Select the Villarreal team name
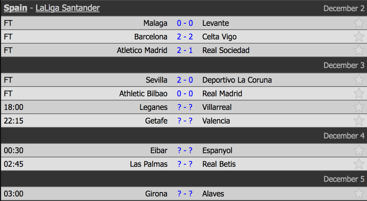 (217, 107)
